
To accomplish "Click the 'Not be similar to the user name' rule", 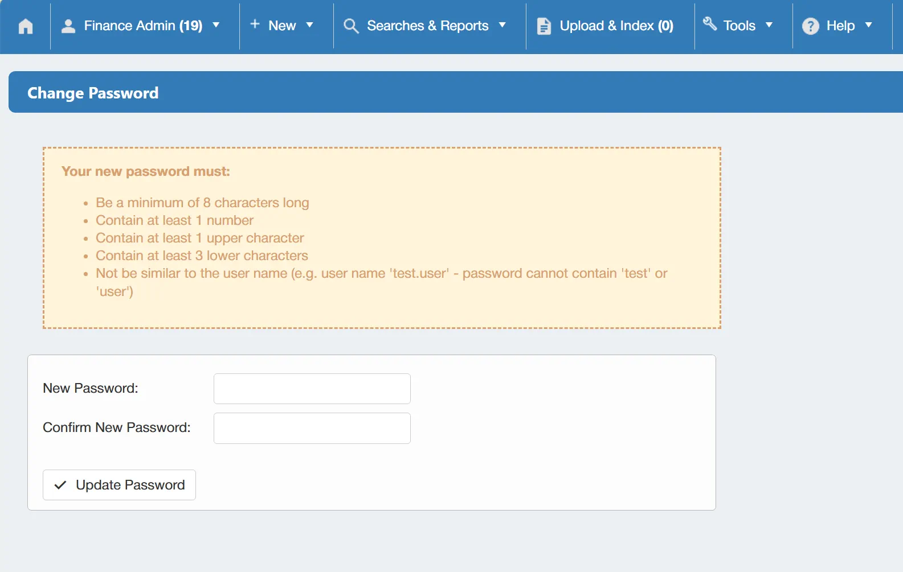I will tap(382, 282).
